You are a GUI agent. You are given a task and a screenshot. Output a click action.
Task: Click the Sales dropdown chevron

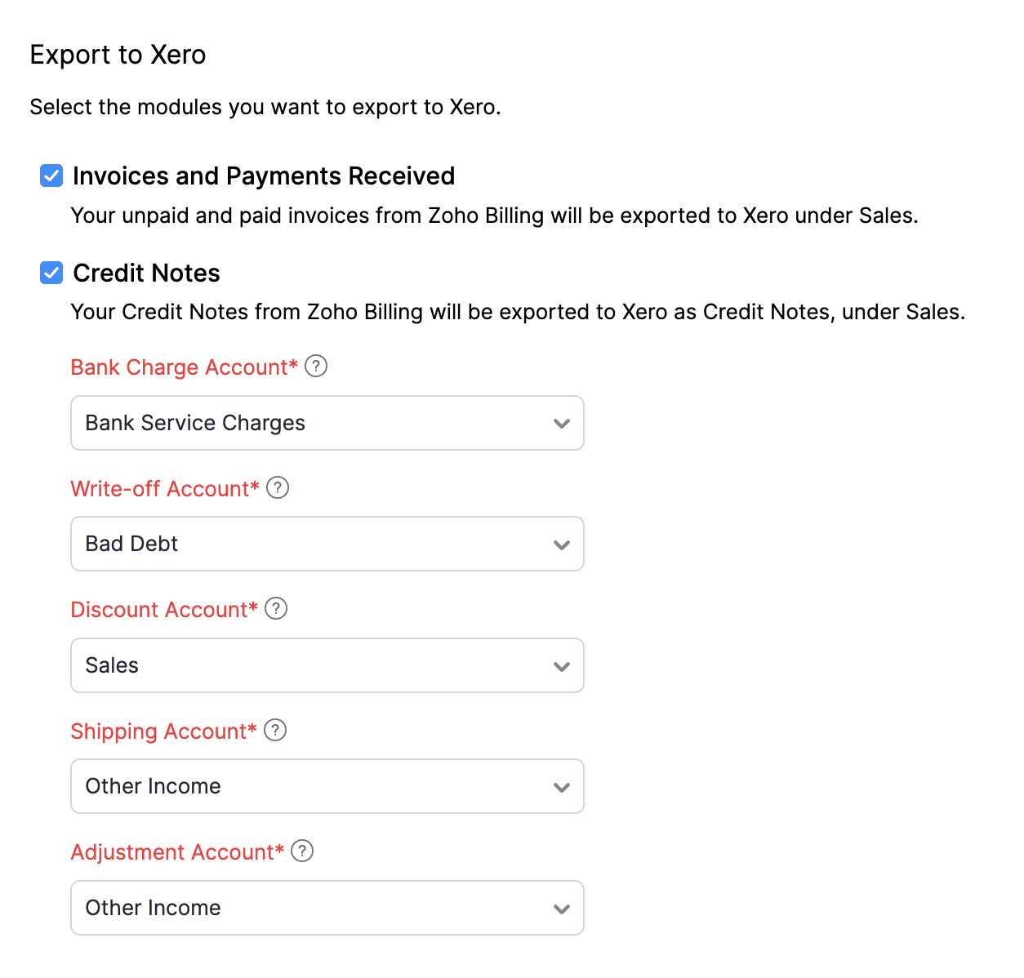(561, 665)
